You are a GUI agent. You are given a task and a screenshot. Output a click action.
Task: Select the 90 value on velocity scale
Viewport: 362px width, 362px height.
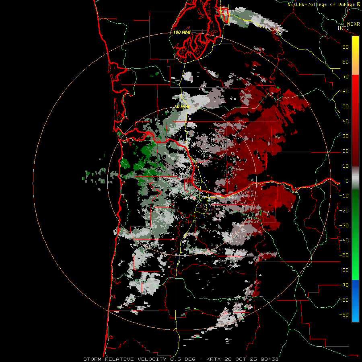[x=346, y=47]
